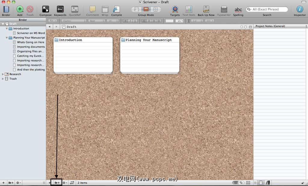Click the Planning Your Manuscript card

pos(149,55)
